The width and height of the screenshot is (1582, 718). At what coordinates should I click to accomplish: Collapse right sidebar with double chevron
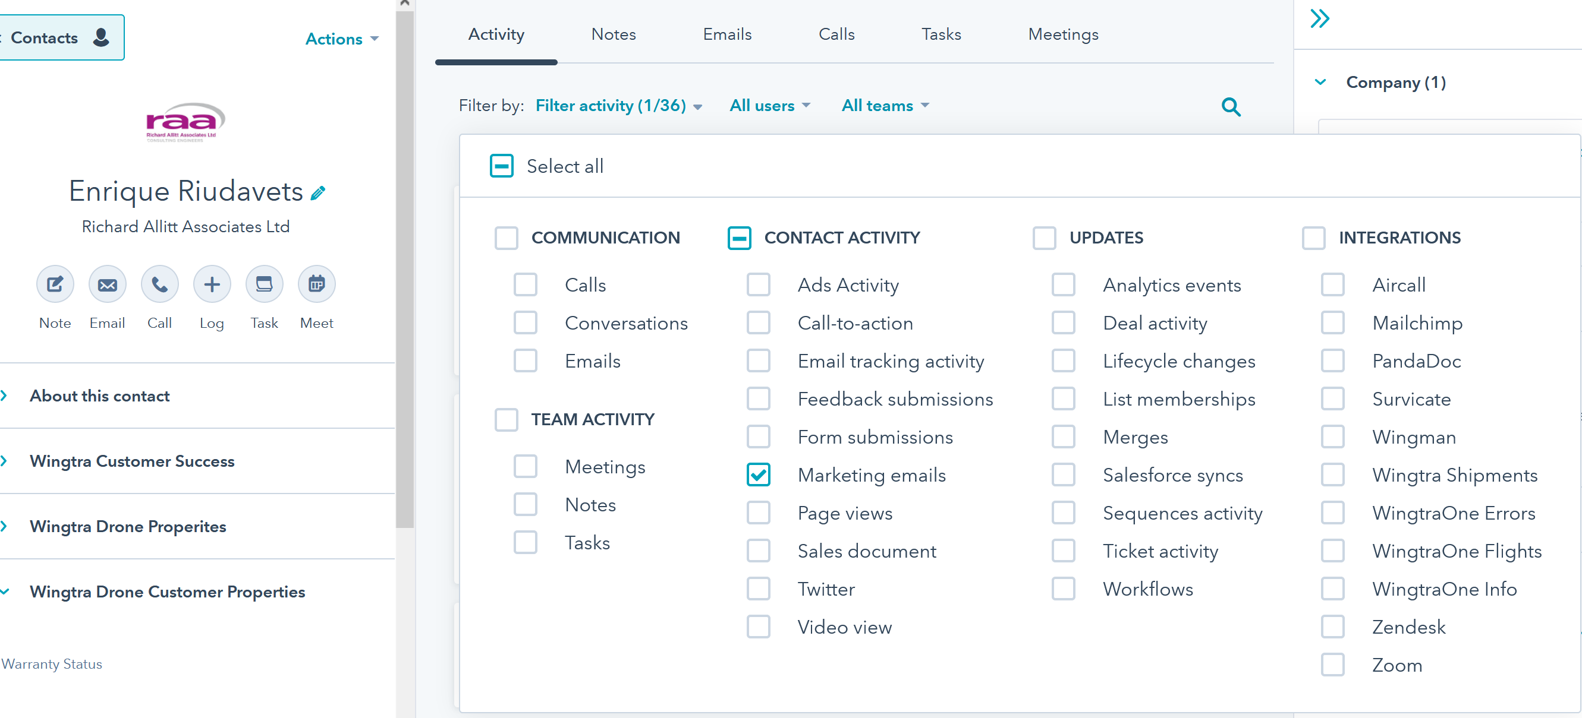(1319, 18)
